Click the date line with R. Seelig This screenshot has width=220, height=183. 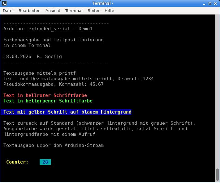coord(32,56)
